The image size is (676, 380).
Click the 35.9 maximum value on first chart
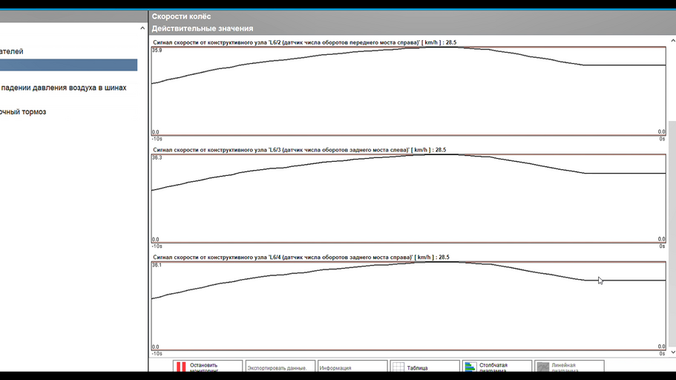pos(157,50)
